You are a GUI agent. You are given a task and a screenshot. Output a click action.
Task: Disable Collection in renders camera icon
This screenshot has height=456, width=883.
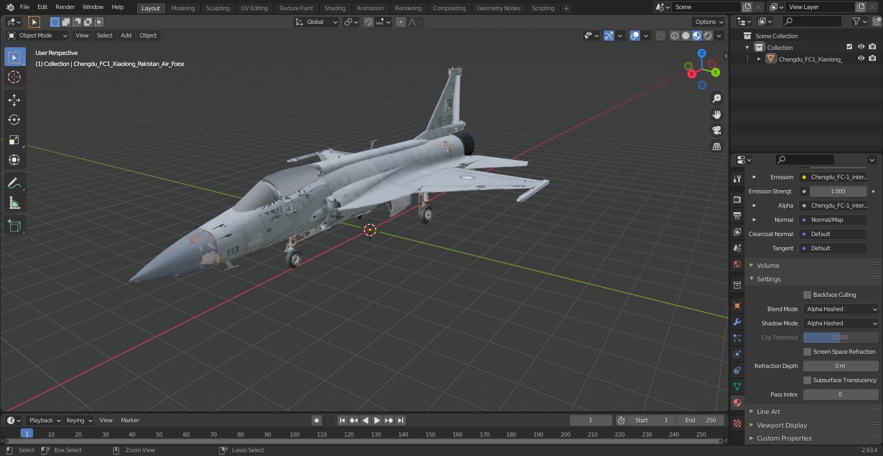tap(872, 47)
